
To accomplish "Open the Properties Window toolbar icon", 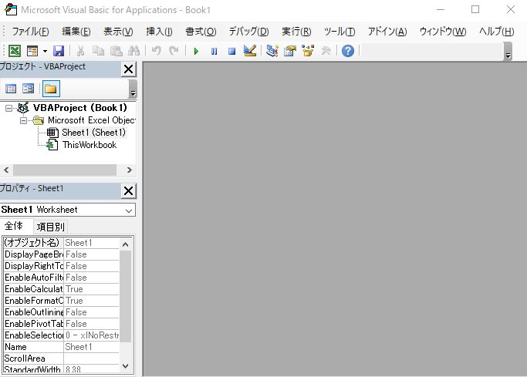I will pos(289,51).
